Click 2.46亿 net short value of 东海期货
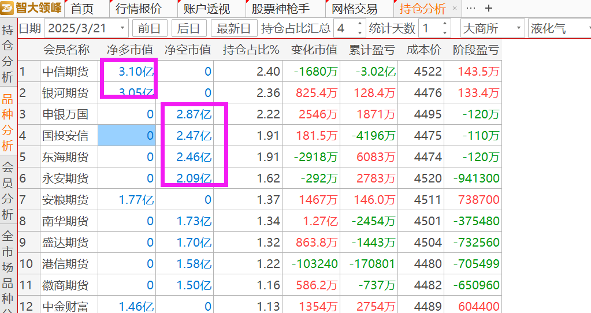 coord(194,157)
